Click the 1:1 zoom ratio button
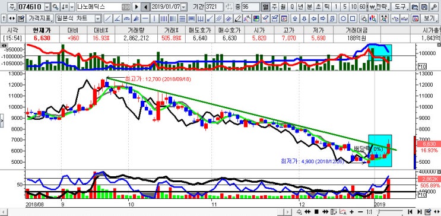The width and height of the screenshot is (441, 216). point(370,212)
